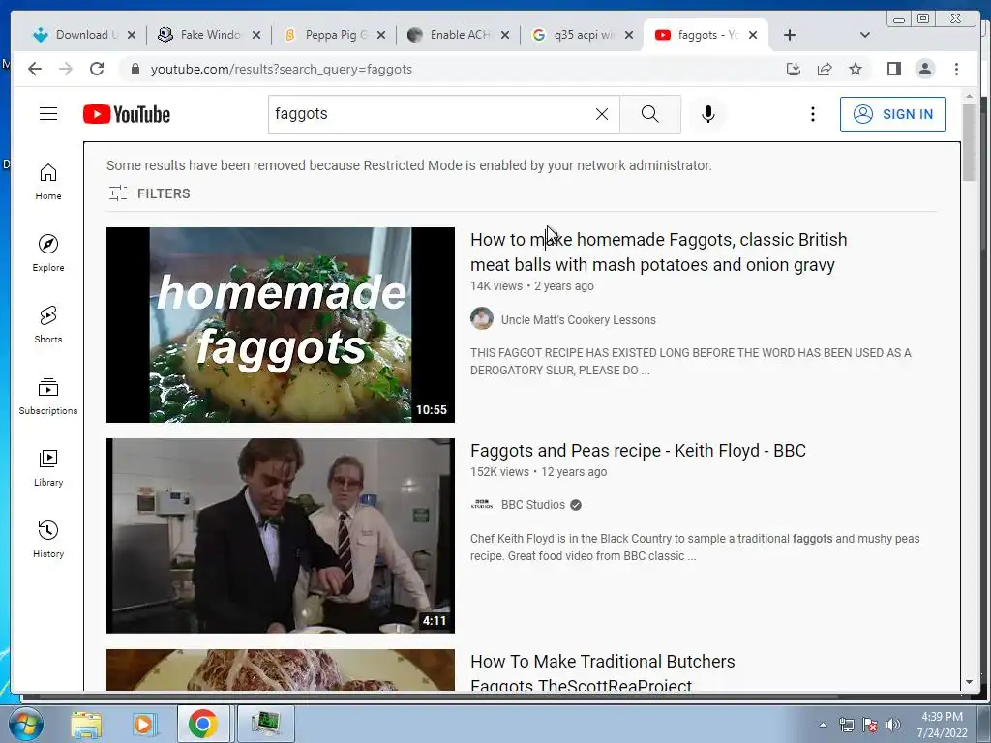Open Chrome profile avatar
Screen dimensions: 991x743
point(925,69)
